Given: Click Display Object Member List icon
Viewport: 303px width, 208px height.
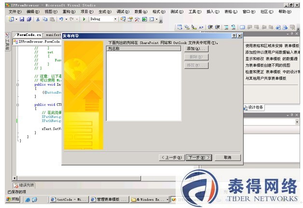Looking at the screenshot, I should (x=179, y=27).
